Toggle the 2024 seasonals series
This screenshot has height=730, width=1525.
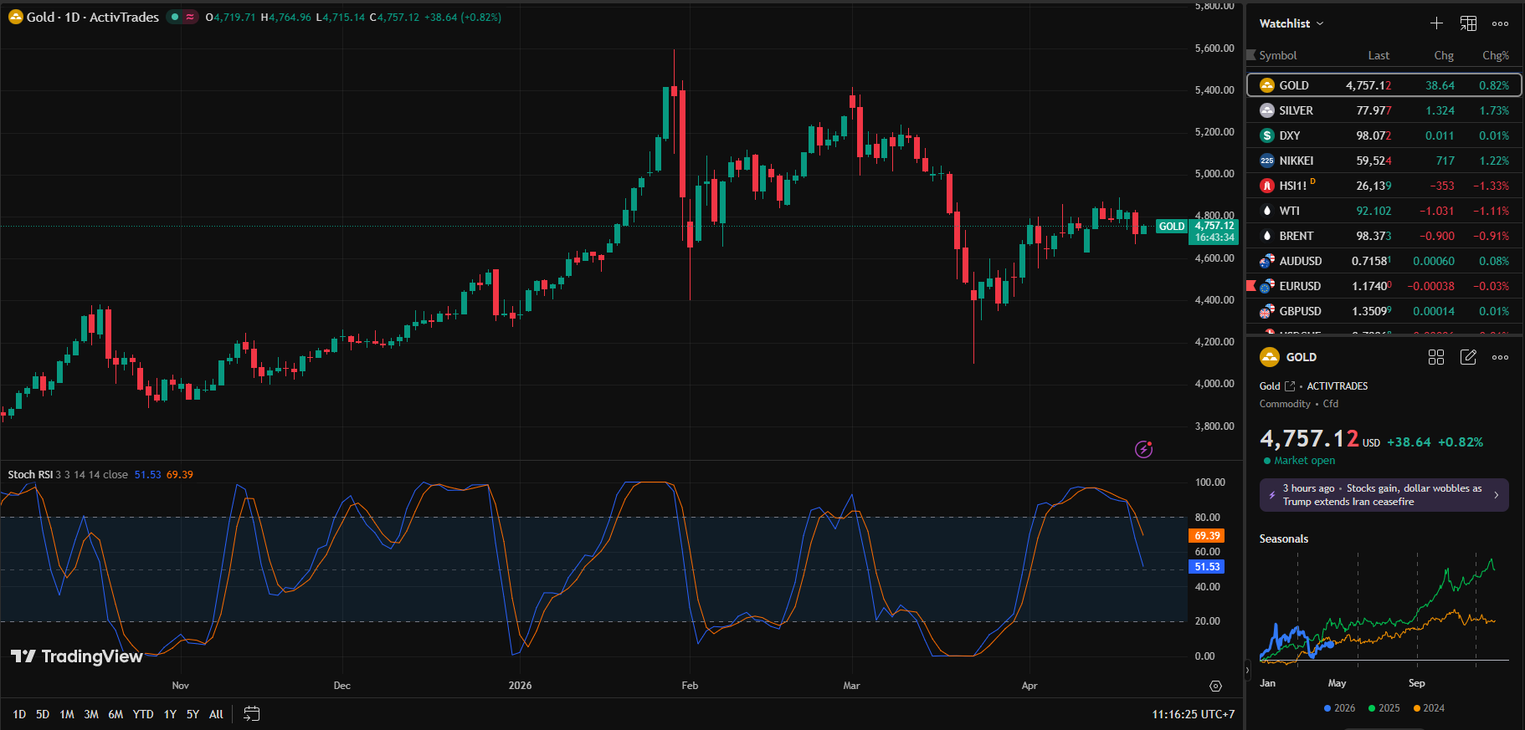click(1429, 708)
